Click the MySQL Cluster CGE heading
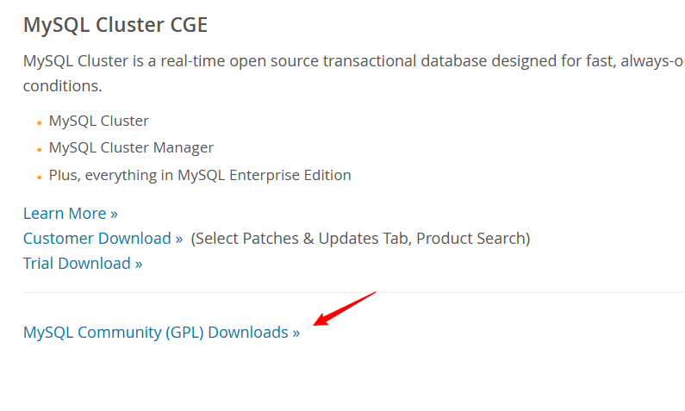Image resolution: width=685 pixels, height=411 pixels. pos(115,24)
